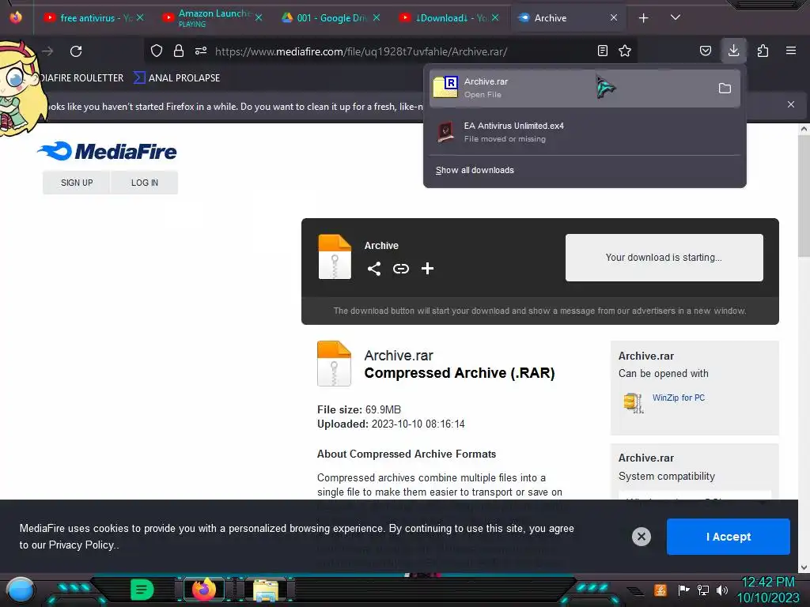Click the volume speaker tray icon
810x607 pixels.
pos(721,590)
